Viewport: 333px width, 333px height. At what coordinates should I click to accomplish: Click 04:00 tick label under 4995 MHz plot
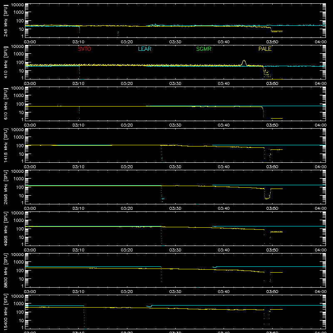pyautogui.click(x=321, y=250)
